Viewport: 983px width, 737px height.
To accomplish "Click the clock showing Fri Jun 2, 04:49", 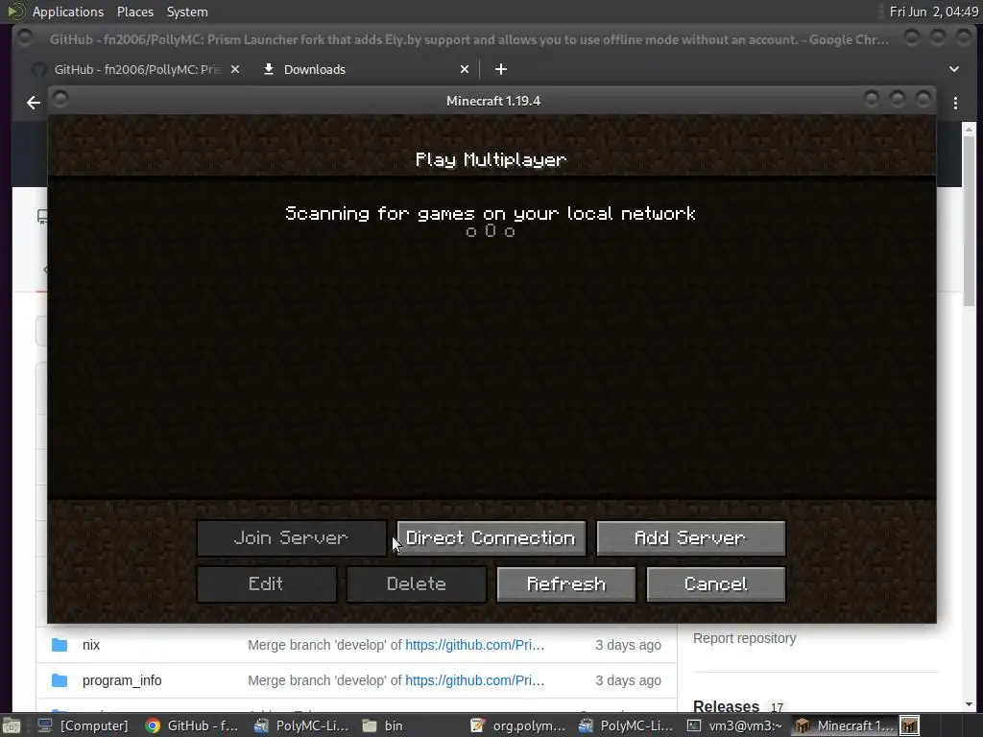I will coord(933,12).
